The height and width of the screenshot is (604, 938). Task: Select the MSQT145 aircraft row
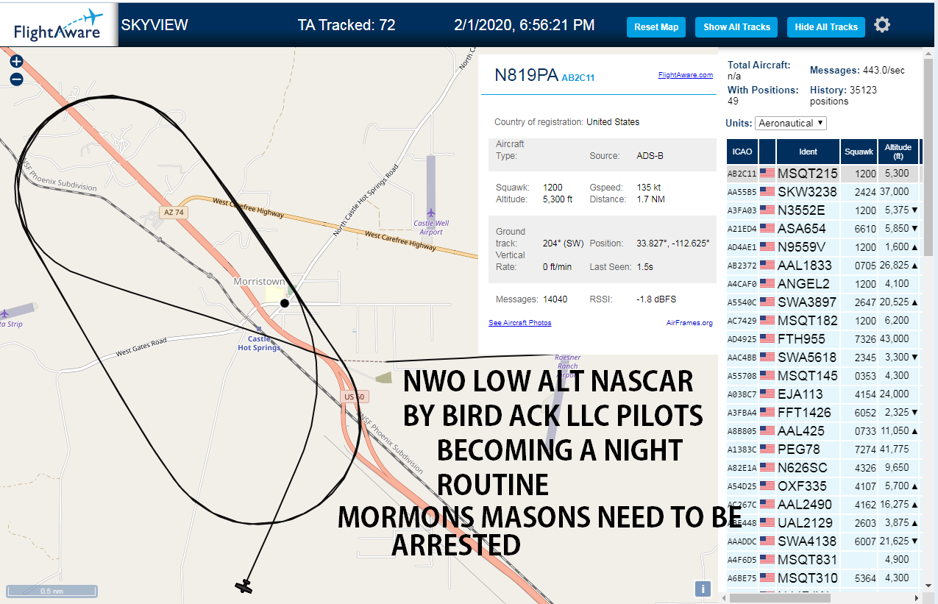click(x=823, y=376)
